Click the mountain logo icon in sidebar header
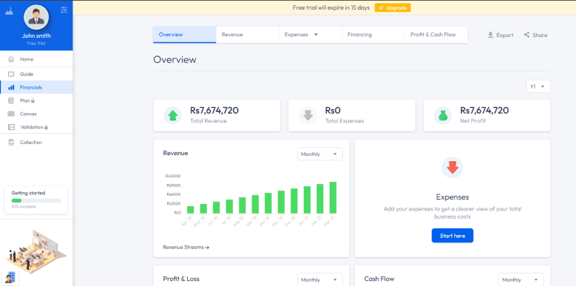 [9, 10]
